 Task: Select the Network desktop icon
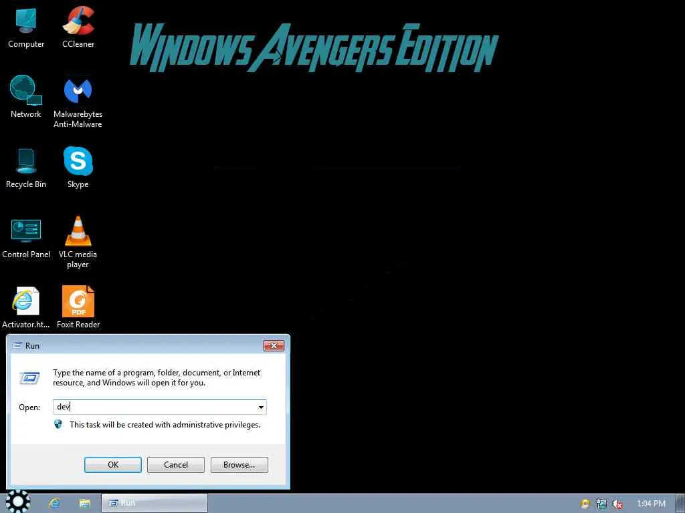tap(26, 96)
